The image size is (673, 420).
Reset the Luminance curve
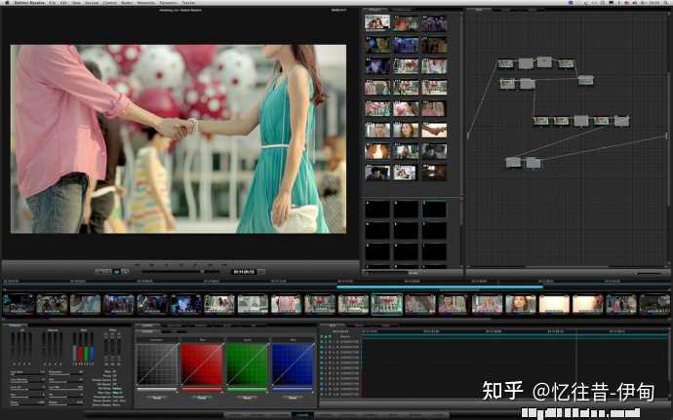(x=157, y=398)
